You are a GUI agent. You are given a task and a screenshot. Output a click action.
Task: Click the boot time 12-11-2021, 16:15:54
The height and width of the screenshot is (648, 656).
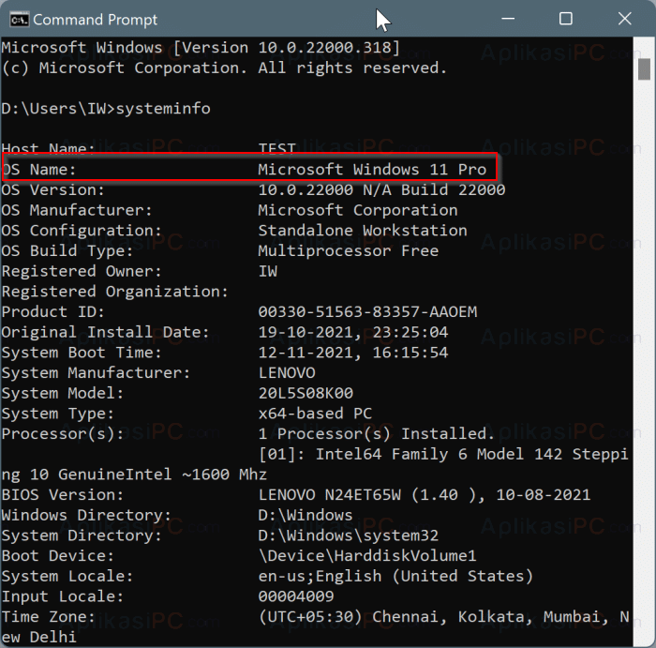pyautogui.click(x=353, y=353)
